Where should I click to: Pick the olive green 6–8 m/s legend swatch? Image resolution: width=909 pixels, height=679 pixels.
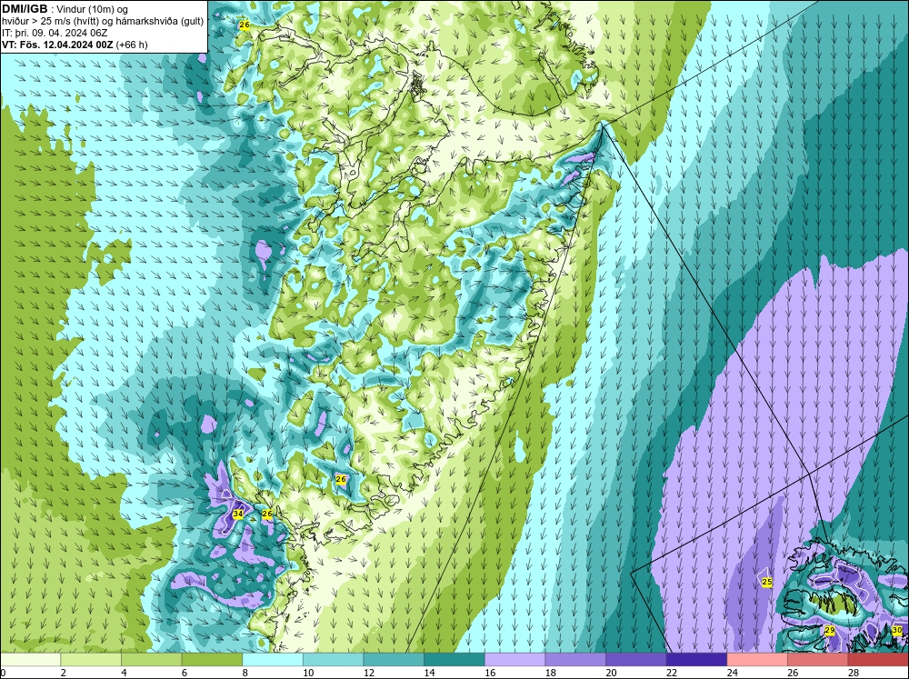212,659
